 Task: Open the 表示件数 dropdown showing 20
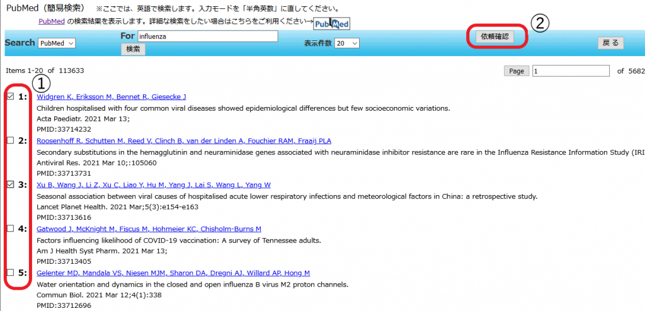click(347, 43)
